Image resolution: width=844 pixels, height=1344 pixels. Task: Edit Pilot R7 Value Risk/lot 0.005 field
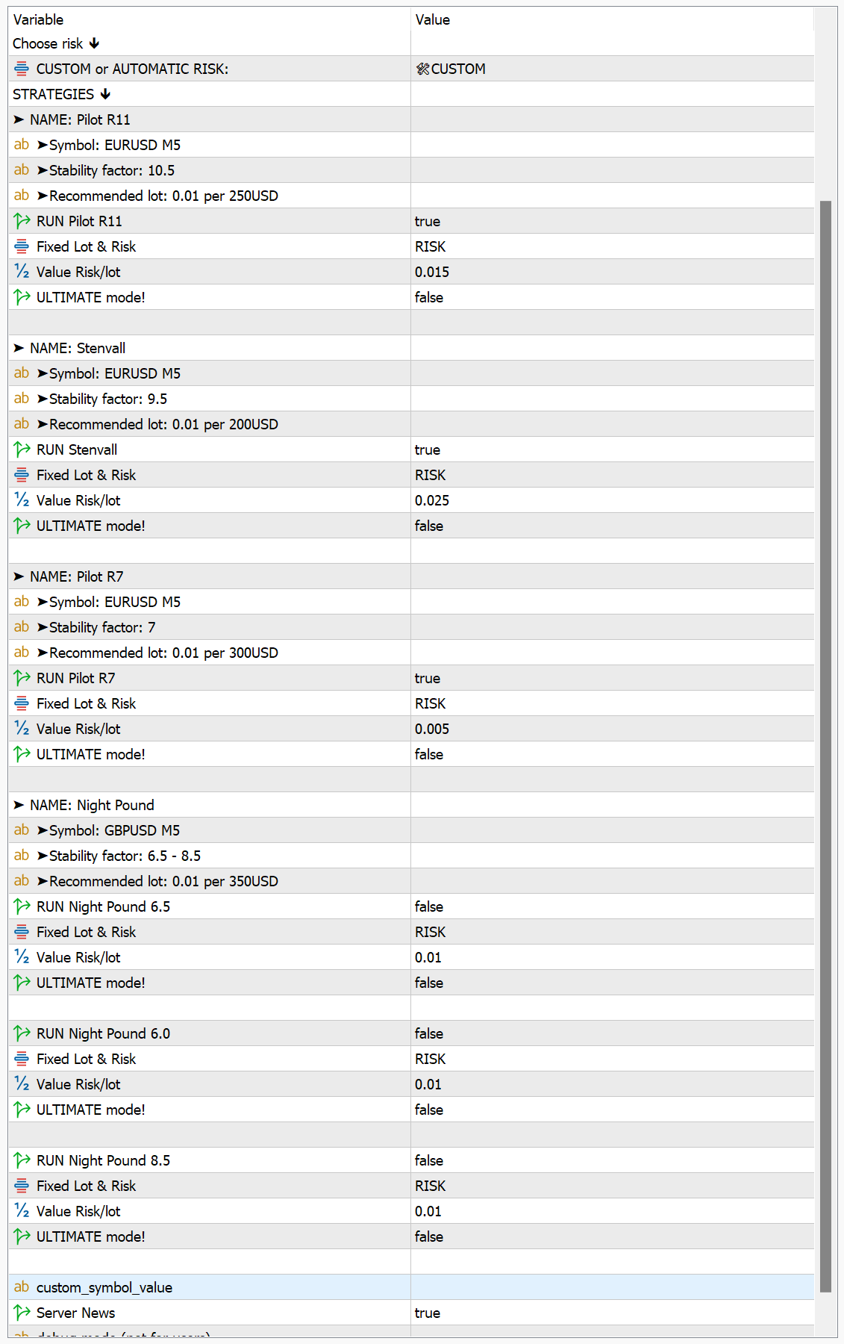click(432, 729)
